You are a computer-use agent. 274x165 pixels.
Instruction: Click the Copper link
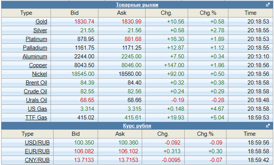click(38, 65)
